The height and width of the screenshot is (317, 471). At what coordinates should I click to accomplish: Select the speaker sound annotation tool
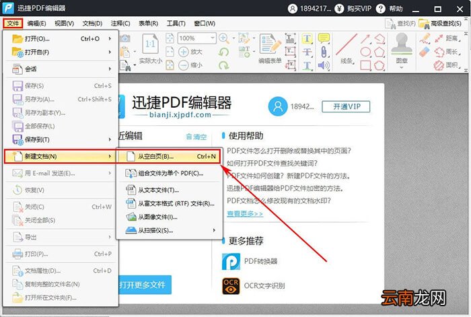coord(324,65)
